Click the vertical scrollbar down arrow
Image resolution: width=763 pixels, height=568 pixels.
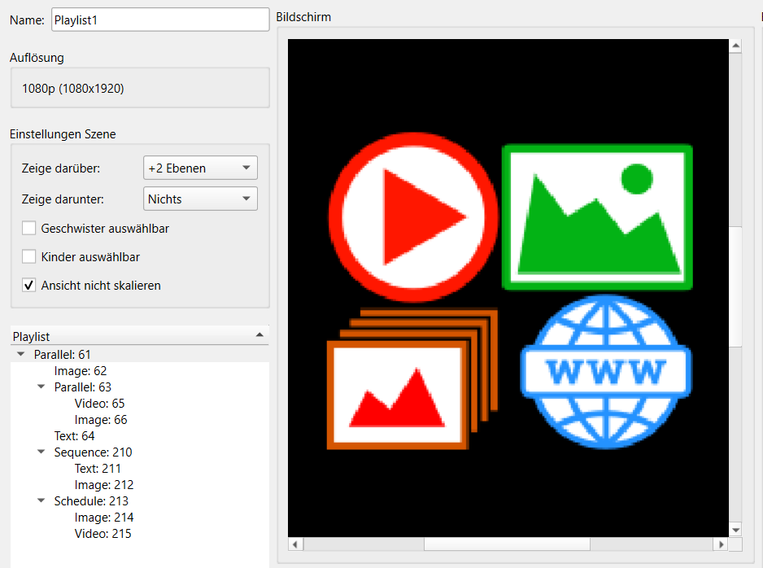coord(735,530)
